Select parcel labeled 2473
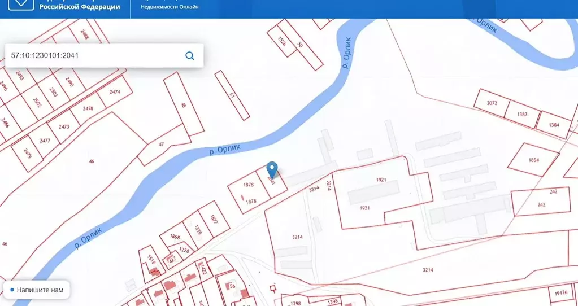Viewport: 578px width, 306px height. 64,126
